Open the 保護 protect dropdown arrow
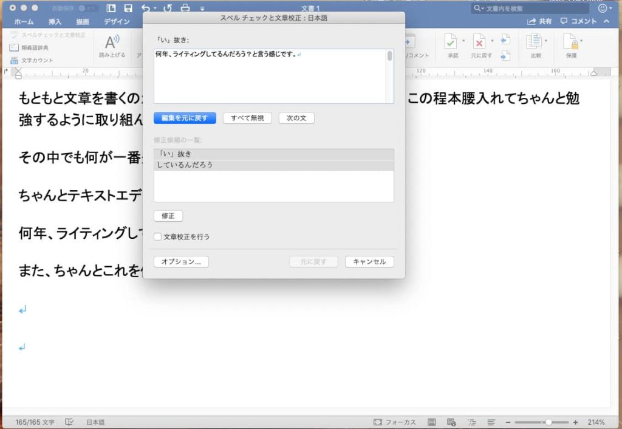This screenshot has height=429, width=622. (x=581, y=41)
